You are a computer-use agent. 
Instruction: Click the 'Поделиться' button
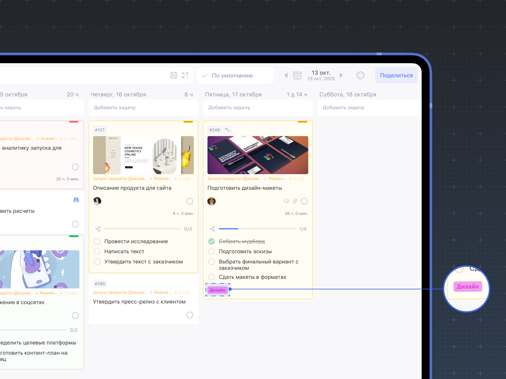(396, 75)
